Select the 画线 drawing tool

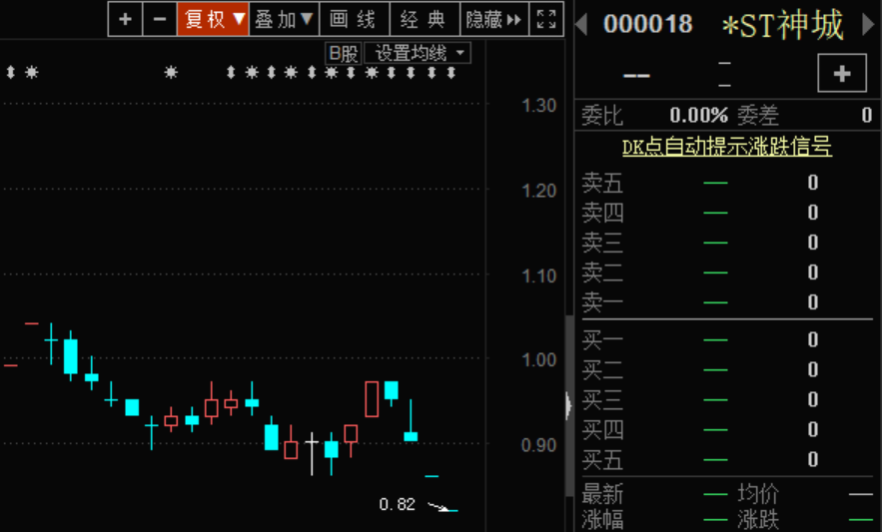355,20
